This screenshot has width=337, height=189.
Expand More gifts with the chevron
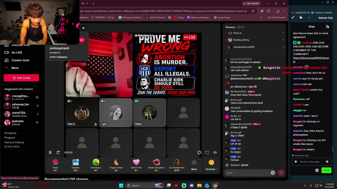[x=194, y=162]
